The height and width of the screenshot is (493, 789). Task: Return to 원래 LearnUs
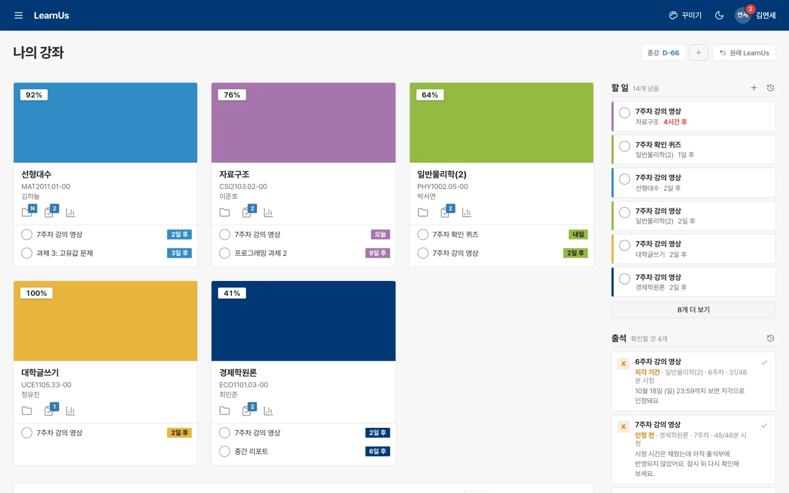click(x=744, y=53)
